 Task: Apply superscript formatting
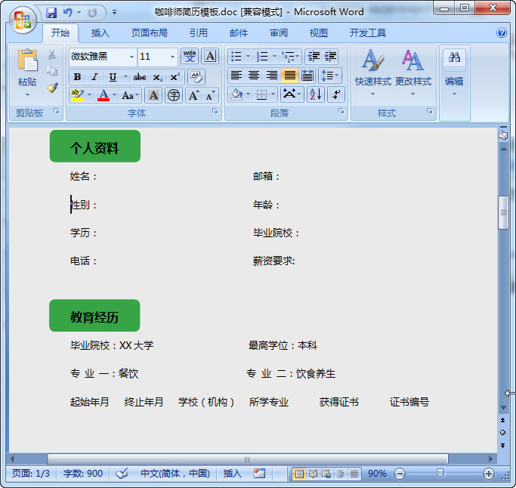click(175, 77)
